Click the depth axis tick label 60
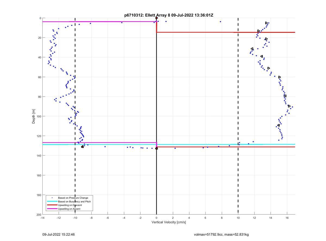The width and height of the screenshot is (326, 241). 39,77
